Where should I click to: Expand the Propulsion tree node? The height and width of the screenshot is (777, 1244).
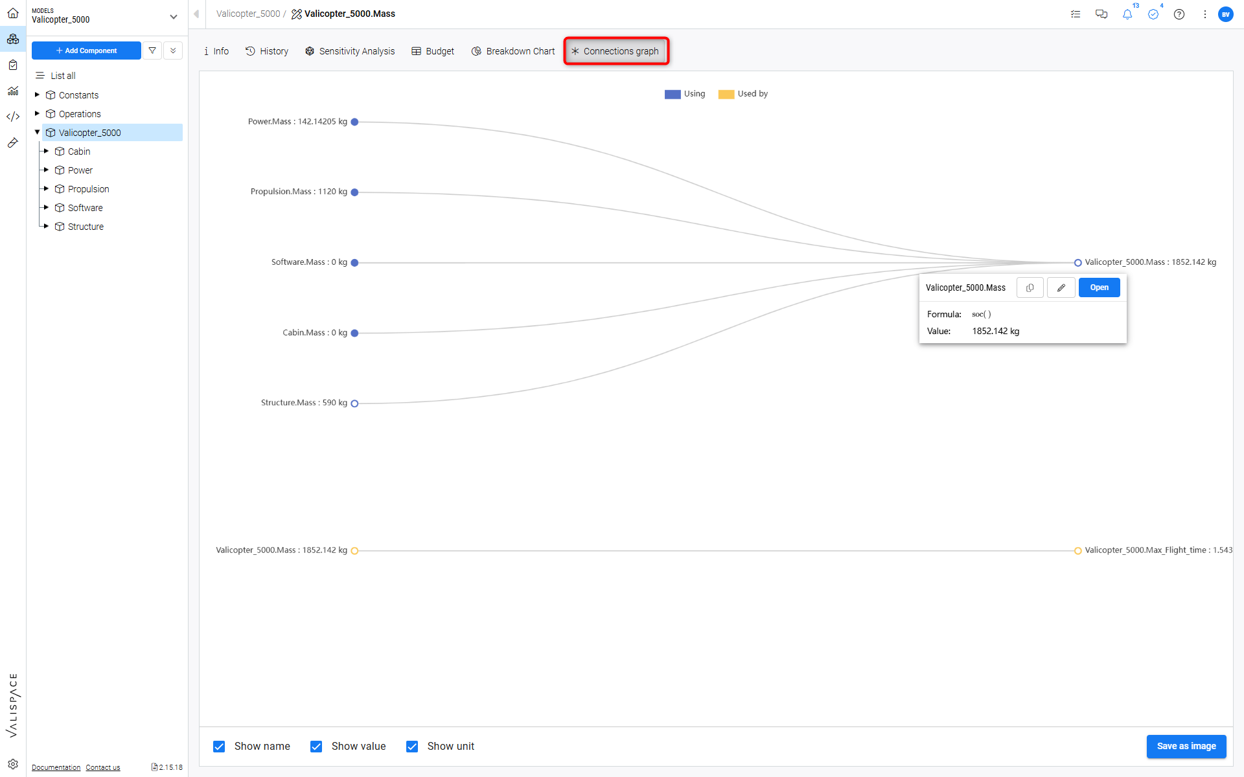click(x=46, y=188)
